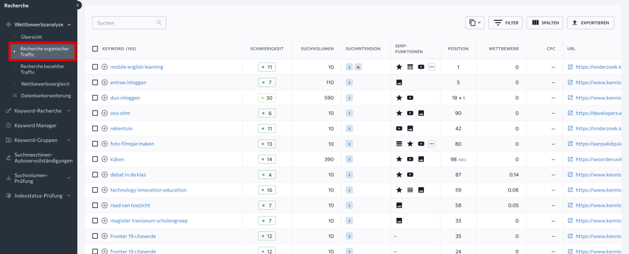The height and width of the screenshot is (254, 629).
Task: Open the Übersicht page
Action: point(31,37)
